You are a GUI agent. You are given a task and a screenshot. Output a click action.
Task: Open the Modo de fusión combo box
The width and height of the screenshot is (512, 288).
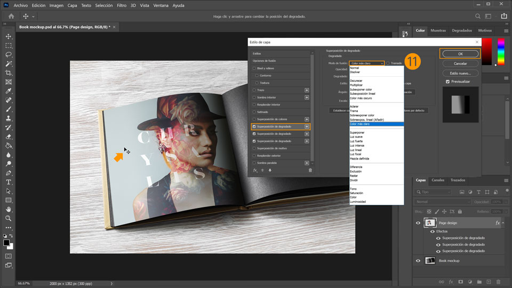[x=367, y=63]
